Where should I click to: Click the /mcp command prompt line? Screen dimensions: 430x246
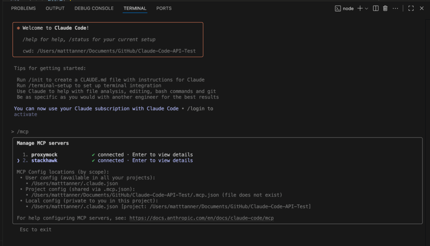click(x=23, y=132)
